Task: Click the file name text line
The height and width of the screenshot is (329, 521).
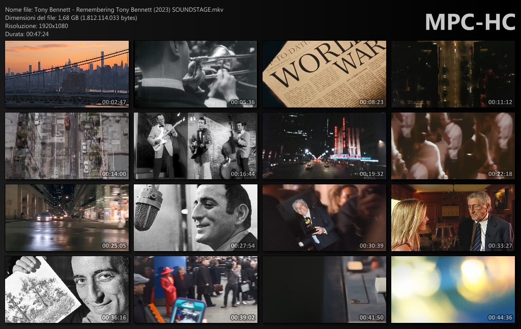Action: click(114, 10)
